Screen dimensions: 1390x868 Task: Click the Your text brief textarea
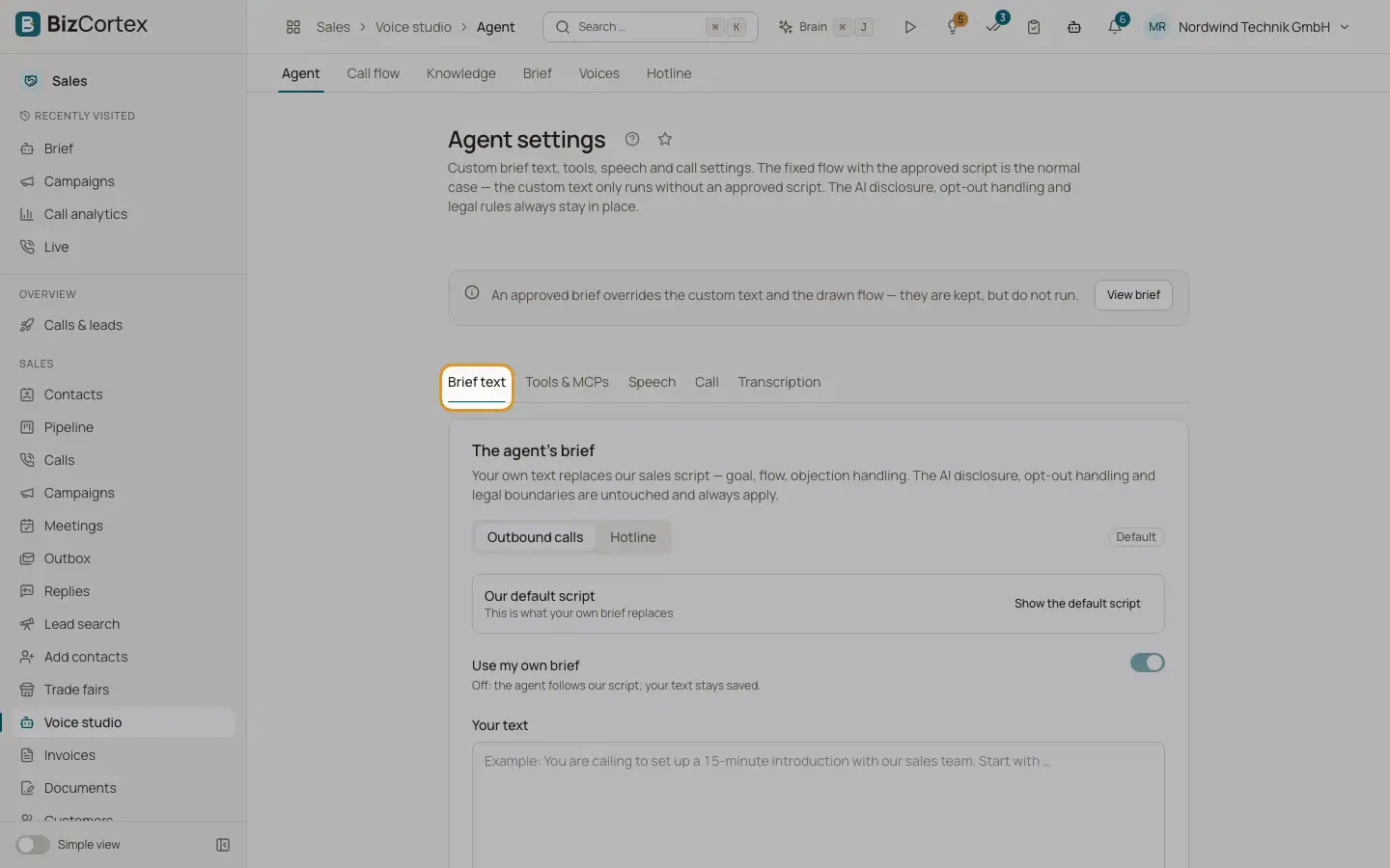(819, 805)
